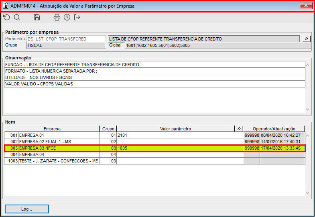Select row EMPRESA 02 FILIAL 1 - MS
This screenshot has height=217, width=315.
154,142
